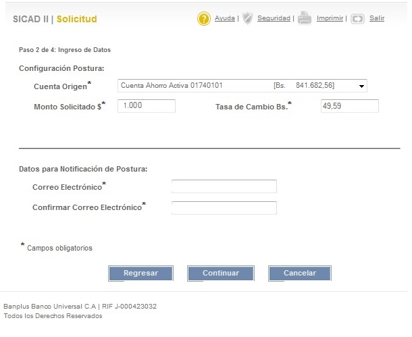Click the printer icon
Image resolution: width=412 pixels, height=337 pixels.
305,18
